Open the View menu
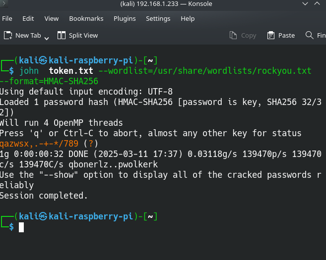 point(52,18)
